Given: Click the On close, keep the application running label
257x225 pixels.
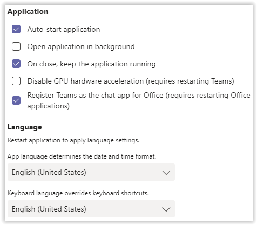Looking at the screenshot, I should point(91,64).
